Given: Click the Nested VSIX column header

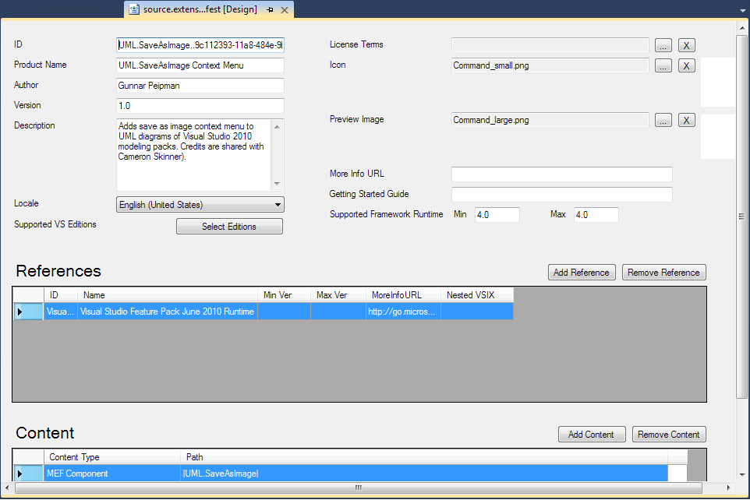Looking at the screenshot, I should point(477,295).
